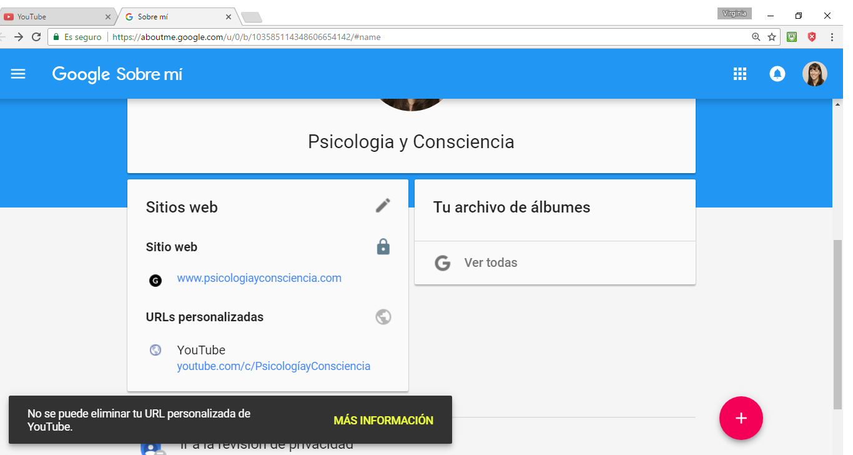Edit the Sitios web section with pencil
Viewport: 853px width, 455px height.
(383, 205)
